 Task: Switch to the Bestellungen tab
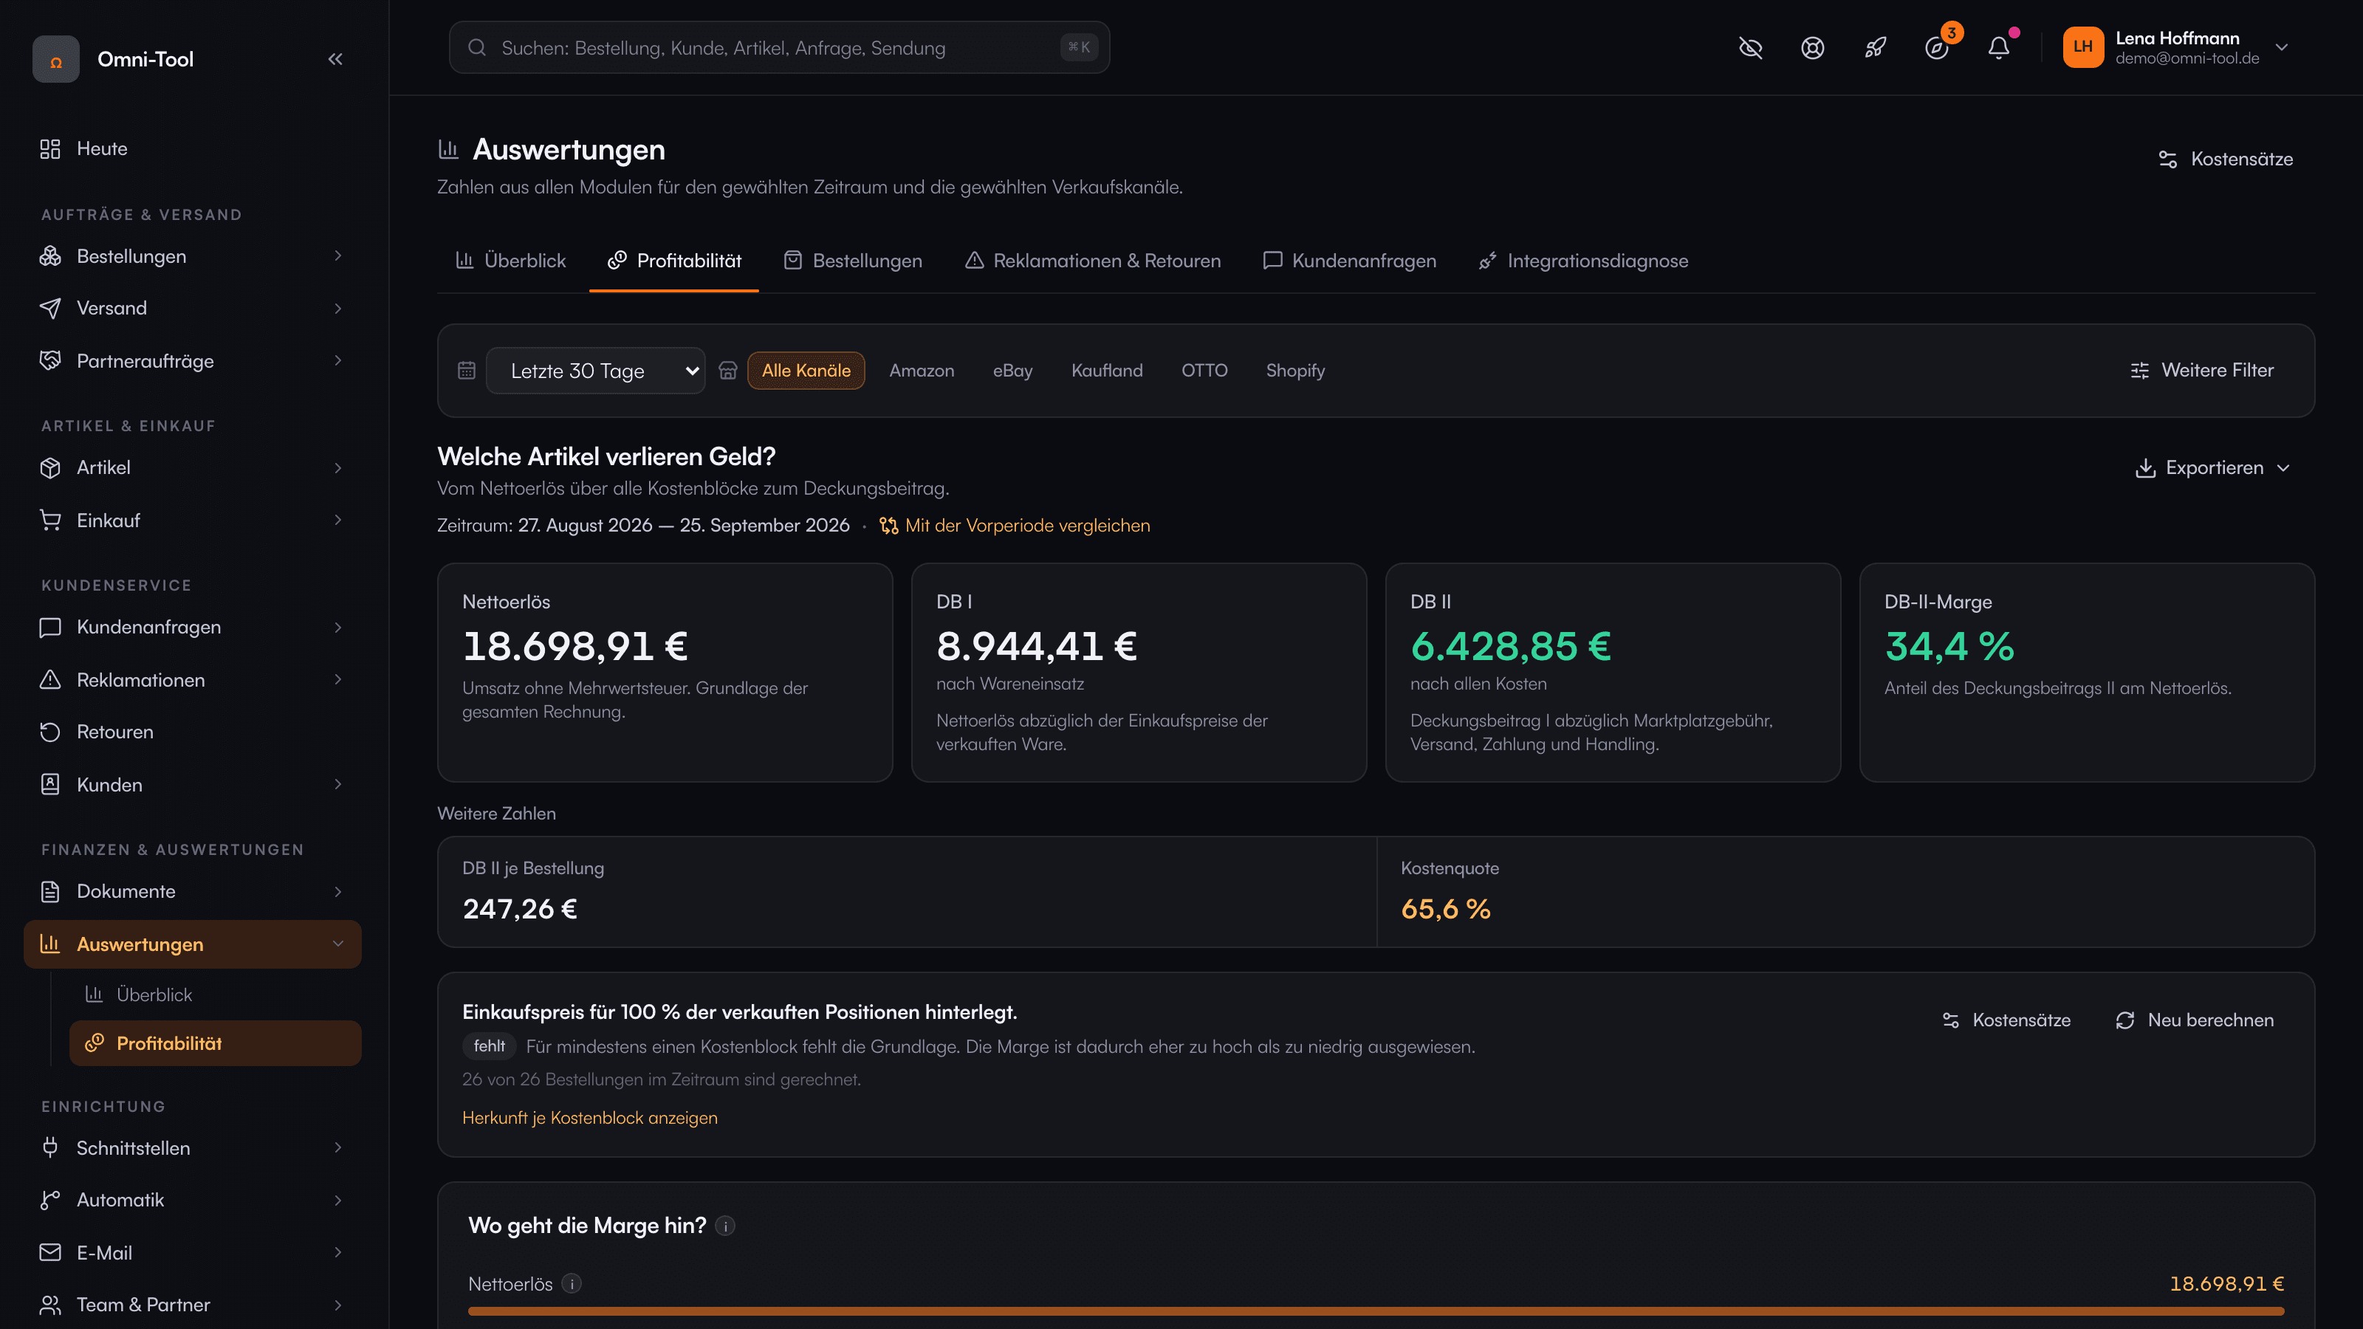pyautogui.click(x=853, y=261)
